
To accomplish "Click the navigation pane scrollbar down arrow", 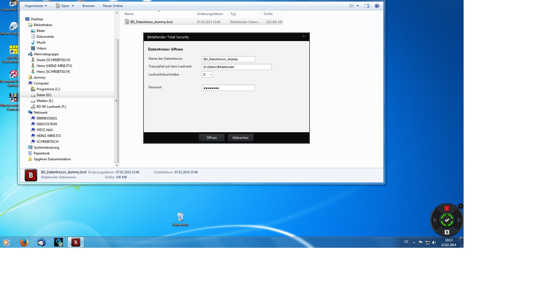I will [117, 165].
